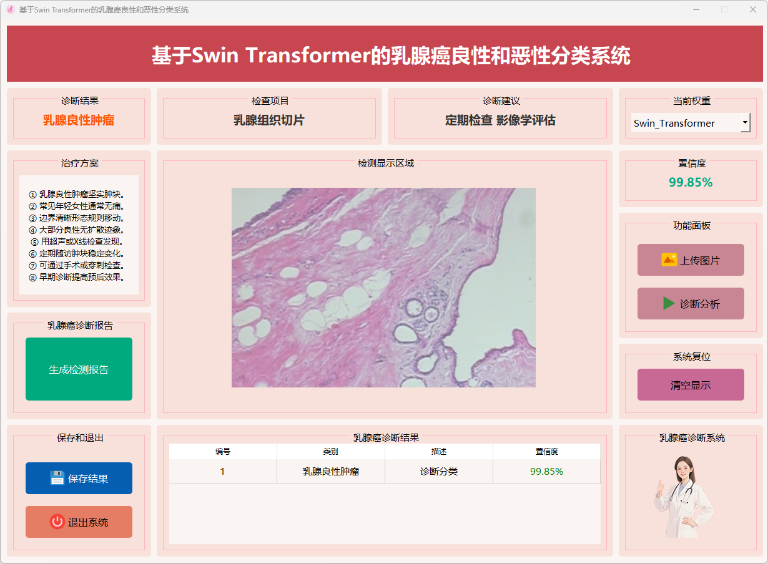Select the 乳腺良性肿瘤 cell in results table
This screenshot has height=564, width=768.
(331, 472)
